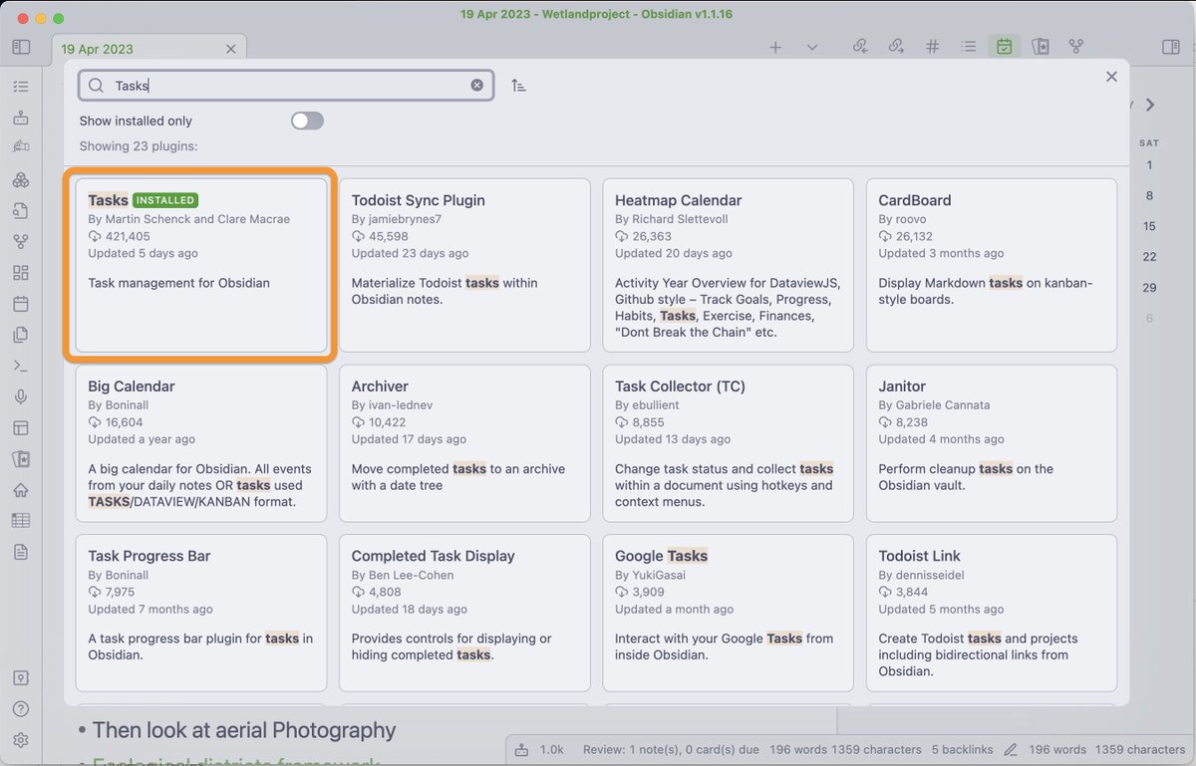The width and height of the screenshot is (1196, 766).
Task: Open backlinks panel icon in top toolbar
Action: (x=860, y=47)
